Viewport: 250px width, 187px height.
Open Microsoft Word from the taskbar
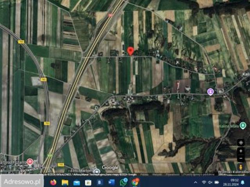[x=111, y=182]
